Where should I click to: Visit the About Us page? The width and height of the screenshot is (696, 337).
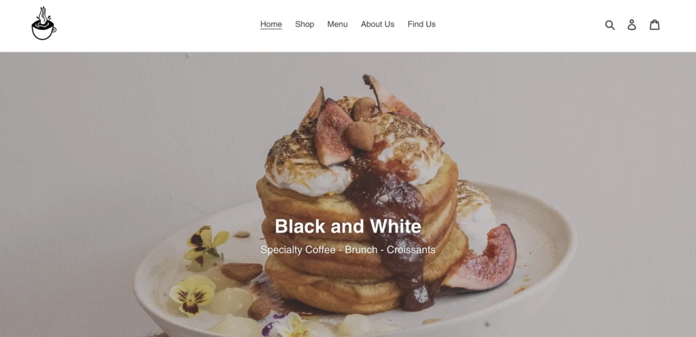(377, 24)
